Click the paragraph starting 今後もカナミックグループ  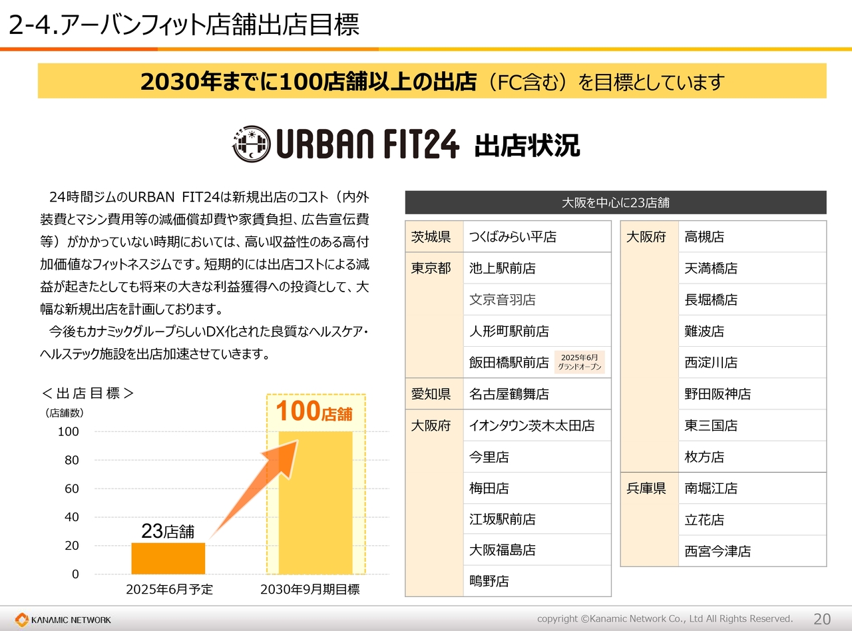tap(205, 343)
